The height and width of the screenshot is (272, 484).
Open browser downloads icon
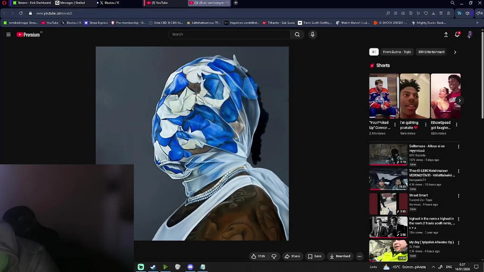433,13
